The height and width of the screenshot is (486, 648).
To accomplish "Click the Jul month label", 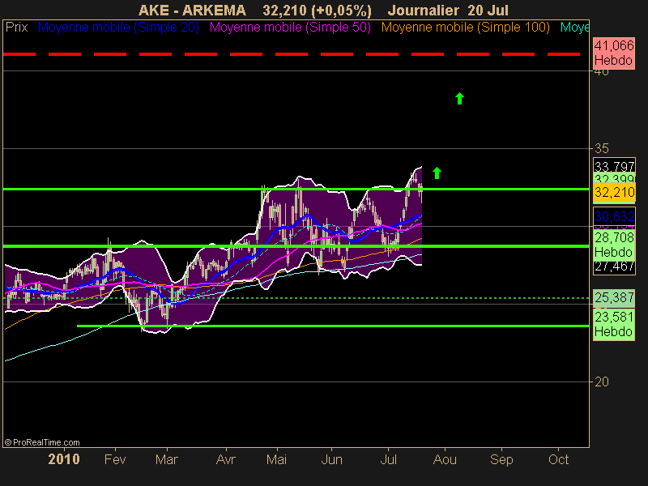I will [x=388, y=459].
